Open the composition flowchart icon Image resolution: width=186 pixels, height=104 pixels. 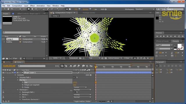coord(144,58)
